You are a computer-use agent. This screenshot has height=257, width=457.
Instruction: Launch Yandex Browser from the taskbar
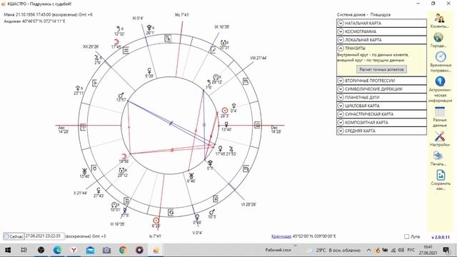pyautogui.click(x=74, y=250)
